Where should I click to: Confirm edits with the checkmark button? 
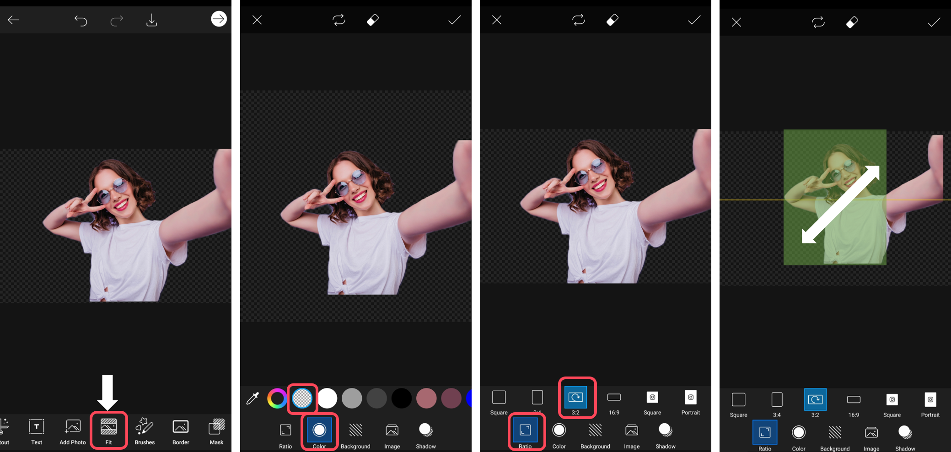(454, 20)
